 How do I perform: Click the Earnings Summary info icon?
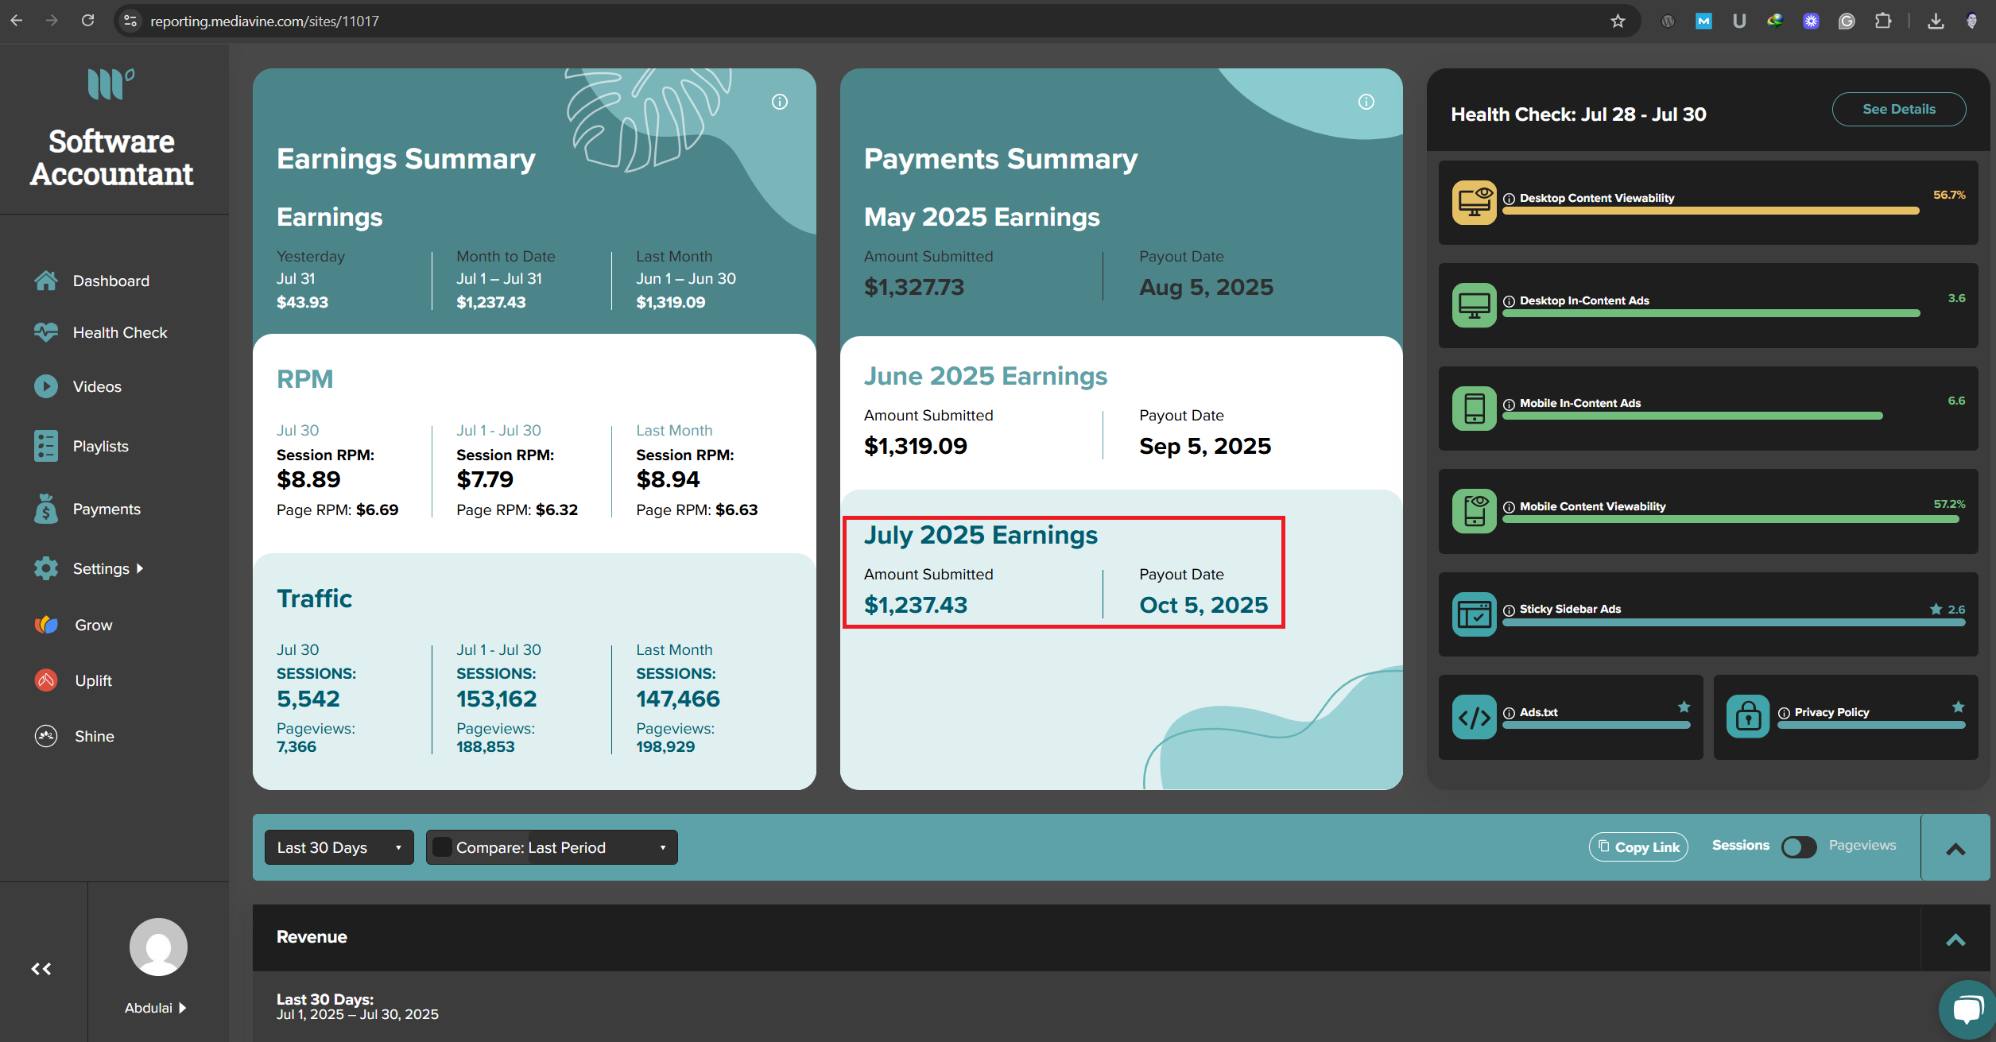click(x=780, y=102)
